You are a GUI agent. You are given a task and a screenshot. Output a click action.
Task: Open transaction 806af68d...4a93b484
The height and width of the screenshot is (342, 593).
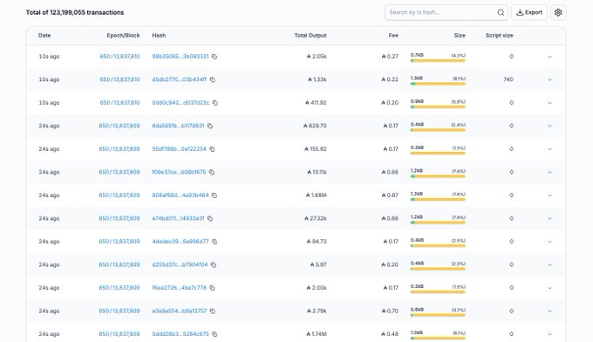181,195
